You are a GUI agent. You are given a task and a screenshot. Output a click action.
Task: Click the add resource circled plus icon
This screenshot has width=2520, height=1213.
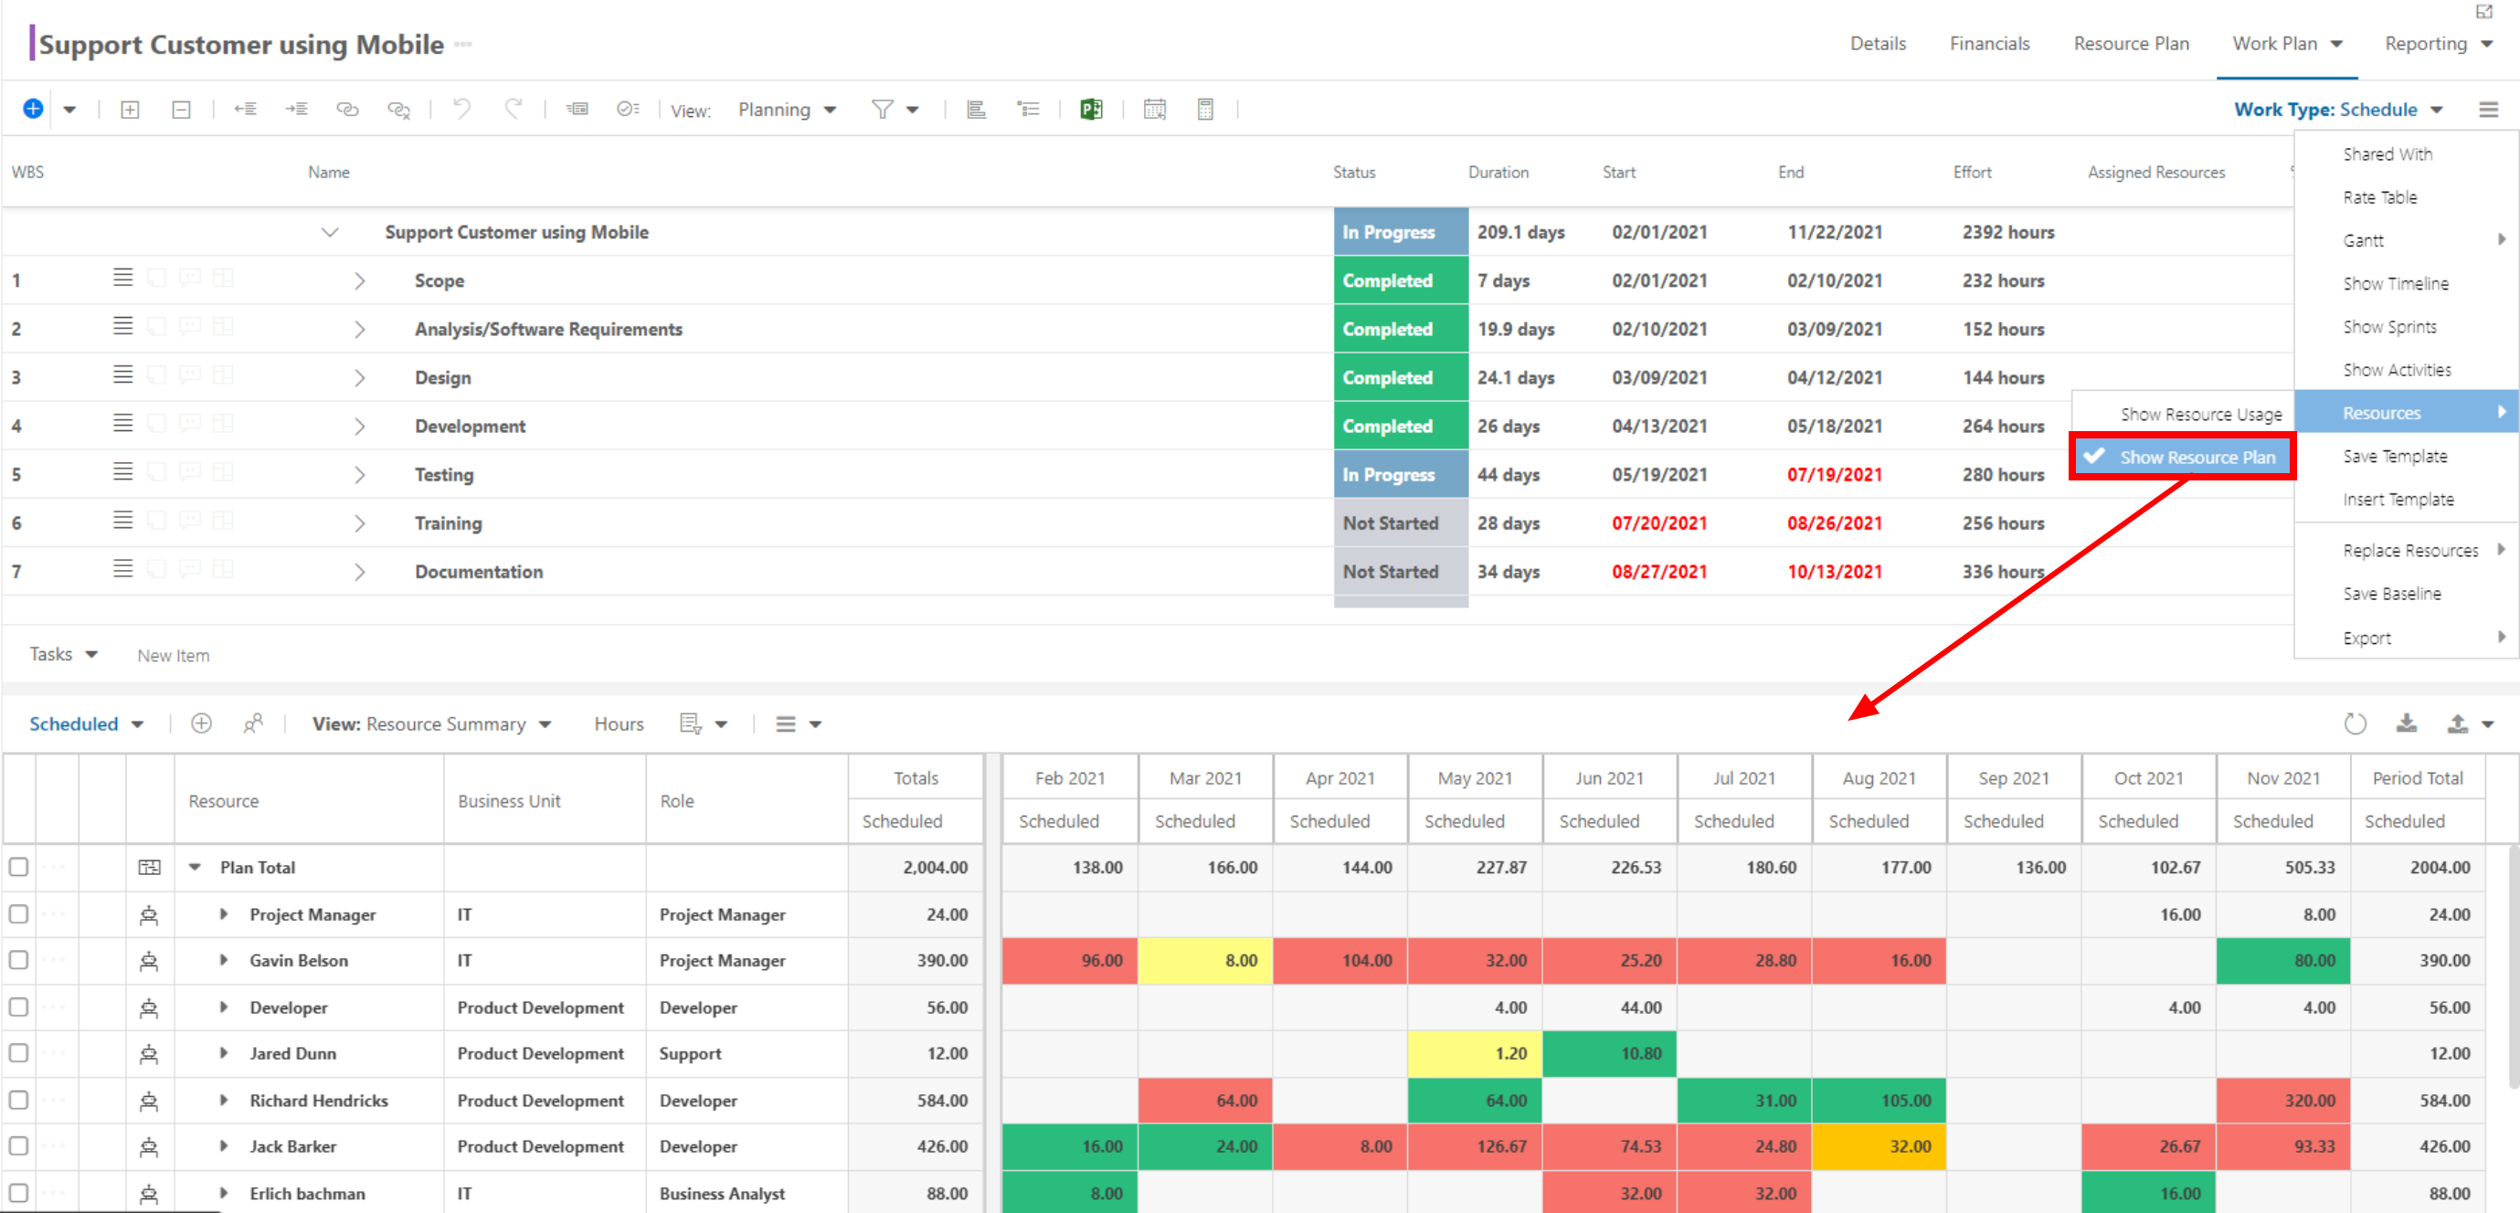coord(202,723)
